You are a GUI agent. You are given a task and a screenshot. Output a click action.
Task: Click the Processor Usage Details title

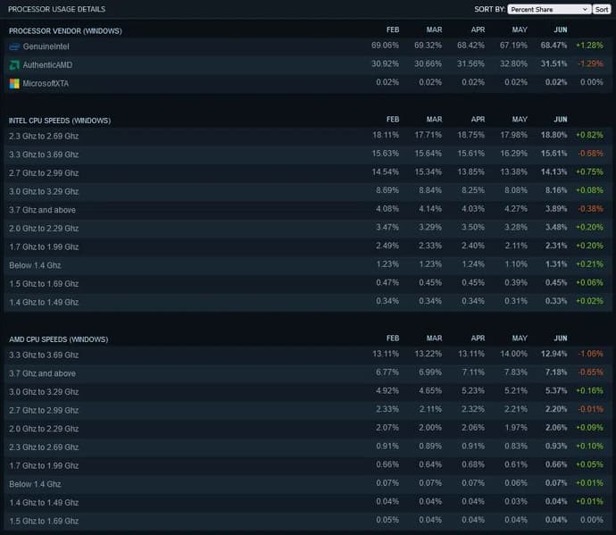pos(56,9)
